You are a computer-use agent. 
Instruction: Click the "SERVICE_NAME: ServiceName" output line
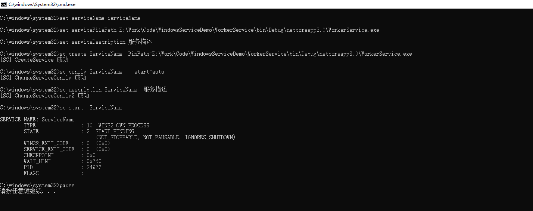(x=37, y=120)
